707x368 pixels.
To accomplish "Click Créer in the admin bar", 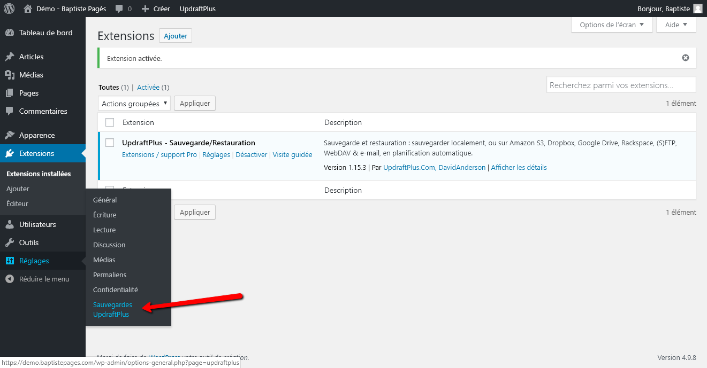I will coord(162,9).
